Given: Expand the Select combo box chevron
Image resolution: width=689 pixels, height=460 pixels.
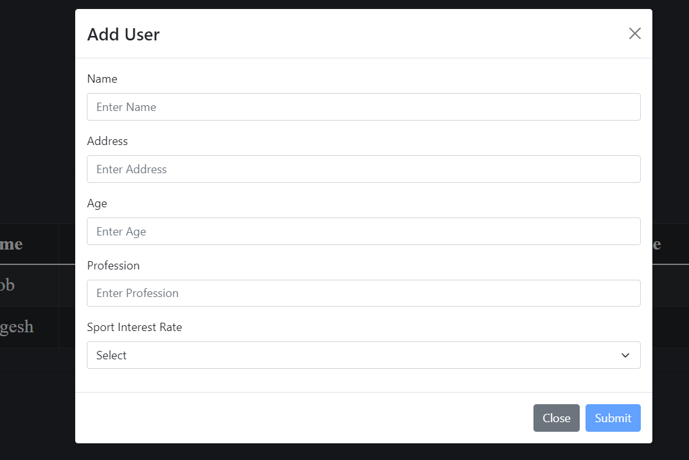Looking at the screenshot, I should [x=624, y=355].
